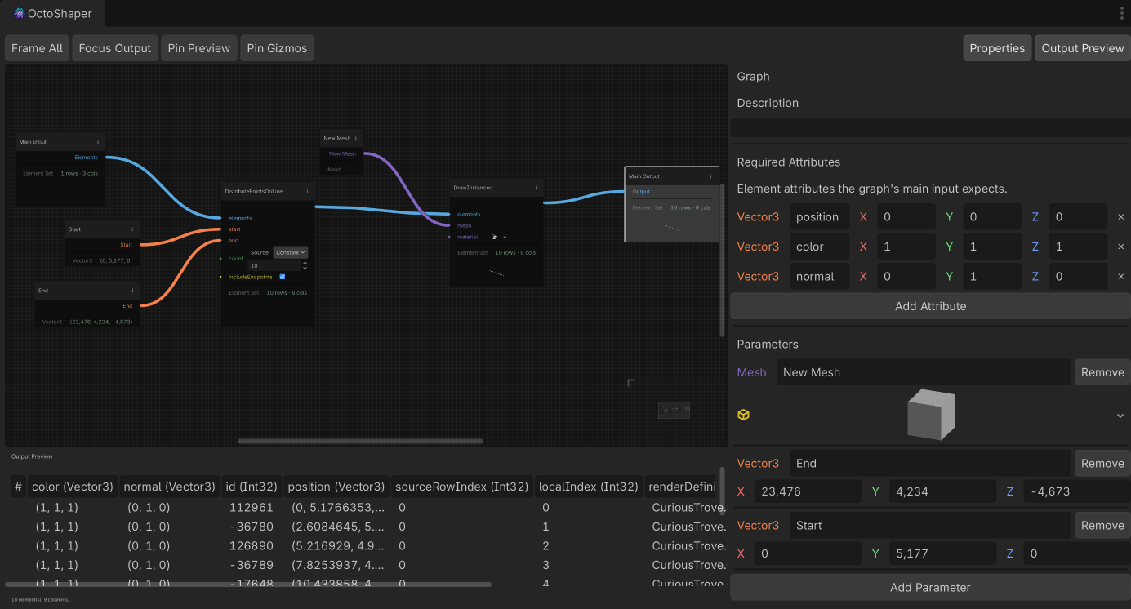
Task: Edit the normal attribute name field
Action: pos(819,276)
